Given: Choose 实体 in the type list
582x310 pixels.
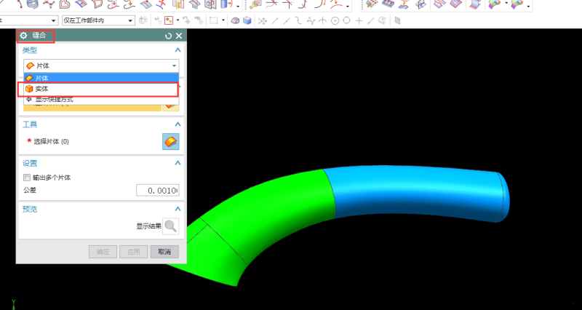Looking at the screenshot, I should 101,89.
